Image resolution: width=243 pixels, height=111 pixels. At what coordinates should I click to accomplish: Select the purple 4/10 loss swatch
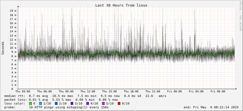[88, 103]
